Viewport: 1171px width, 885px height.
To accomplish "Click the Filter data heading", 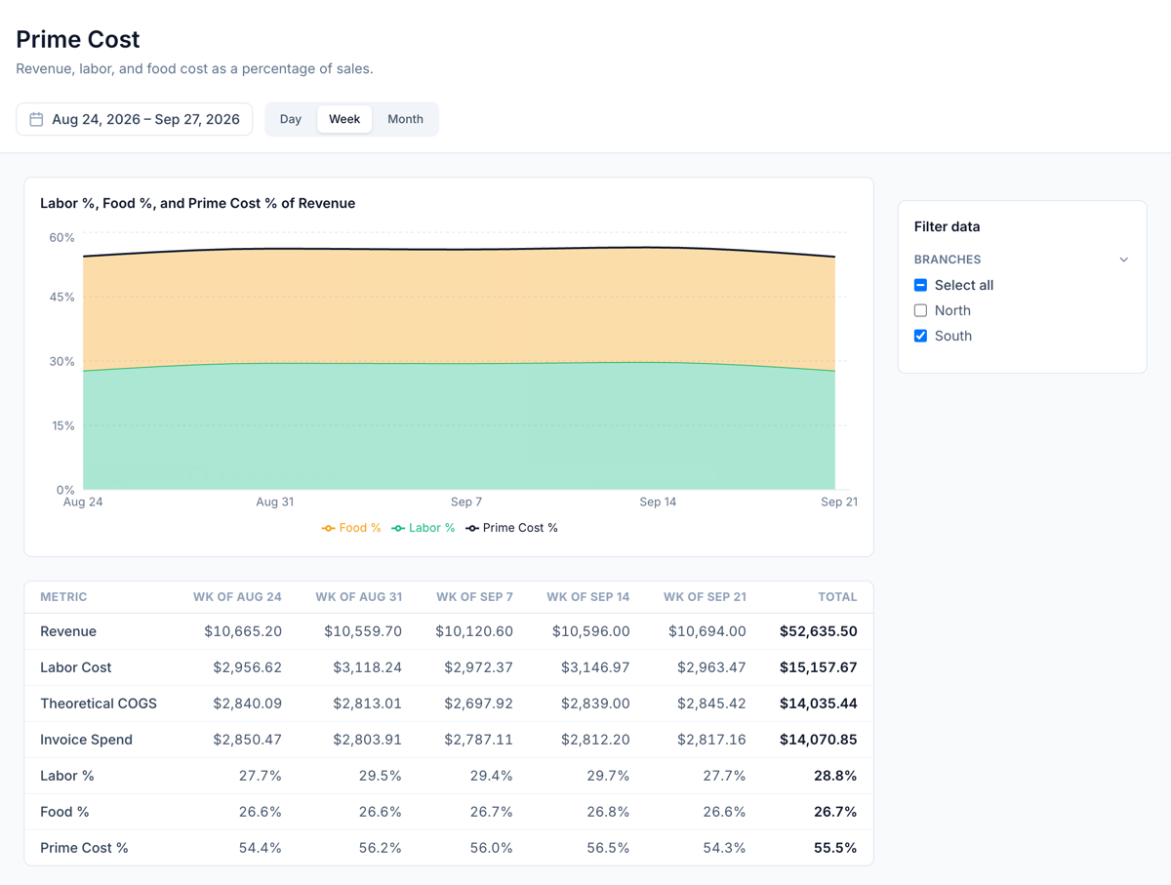I will tap(947, 226).
